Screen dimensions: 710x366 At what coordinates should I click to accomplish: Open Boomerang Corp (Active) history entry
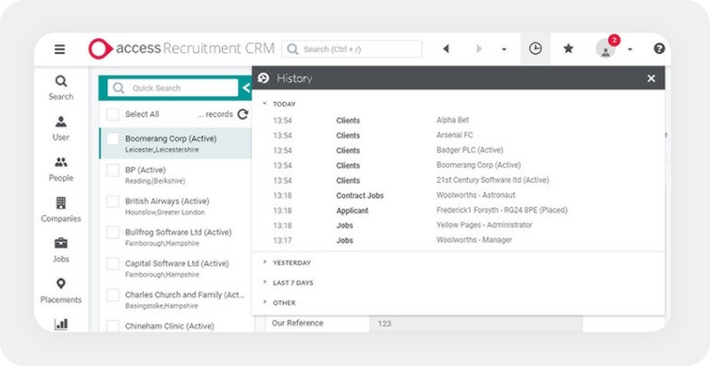coord(479,165)
